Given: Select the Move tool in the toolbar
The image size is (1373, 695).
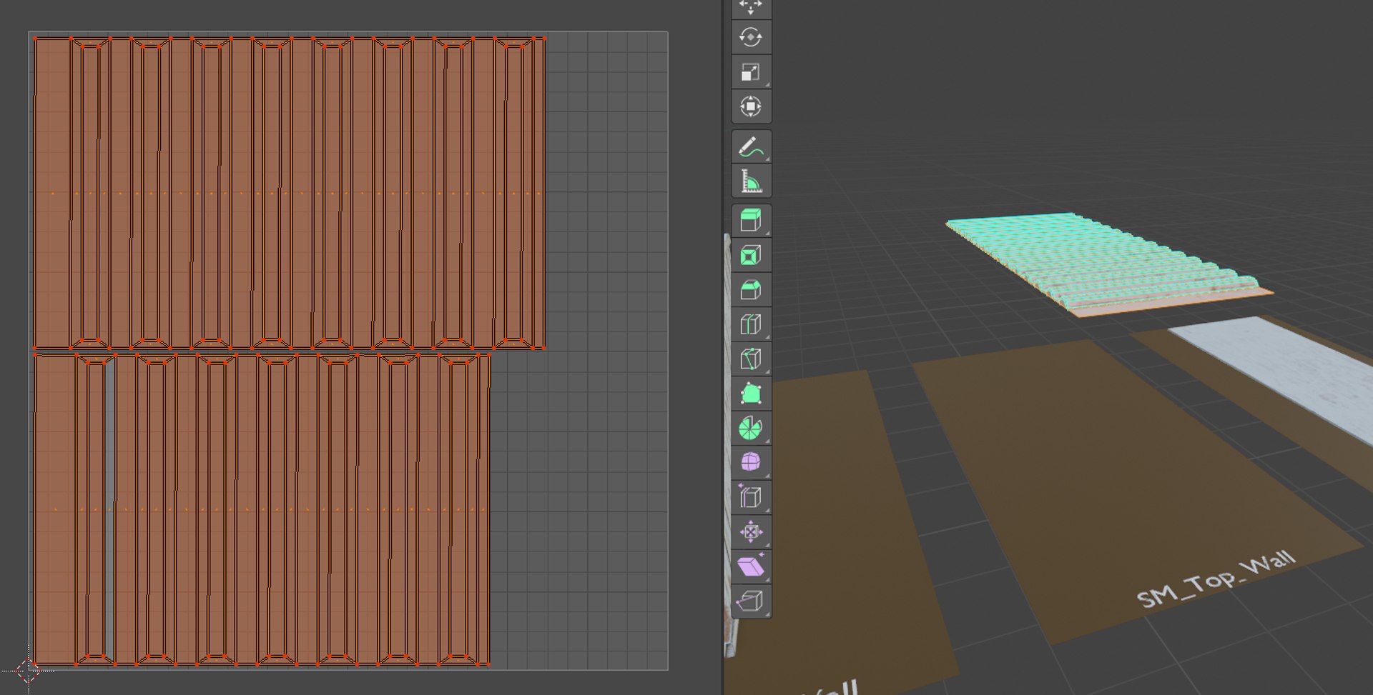Looking at the screenshot, I should [751, 7].
